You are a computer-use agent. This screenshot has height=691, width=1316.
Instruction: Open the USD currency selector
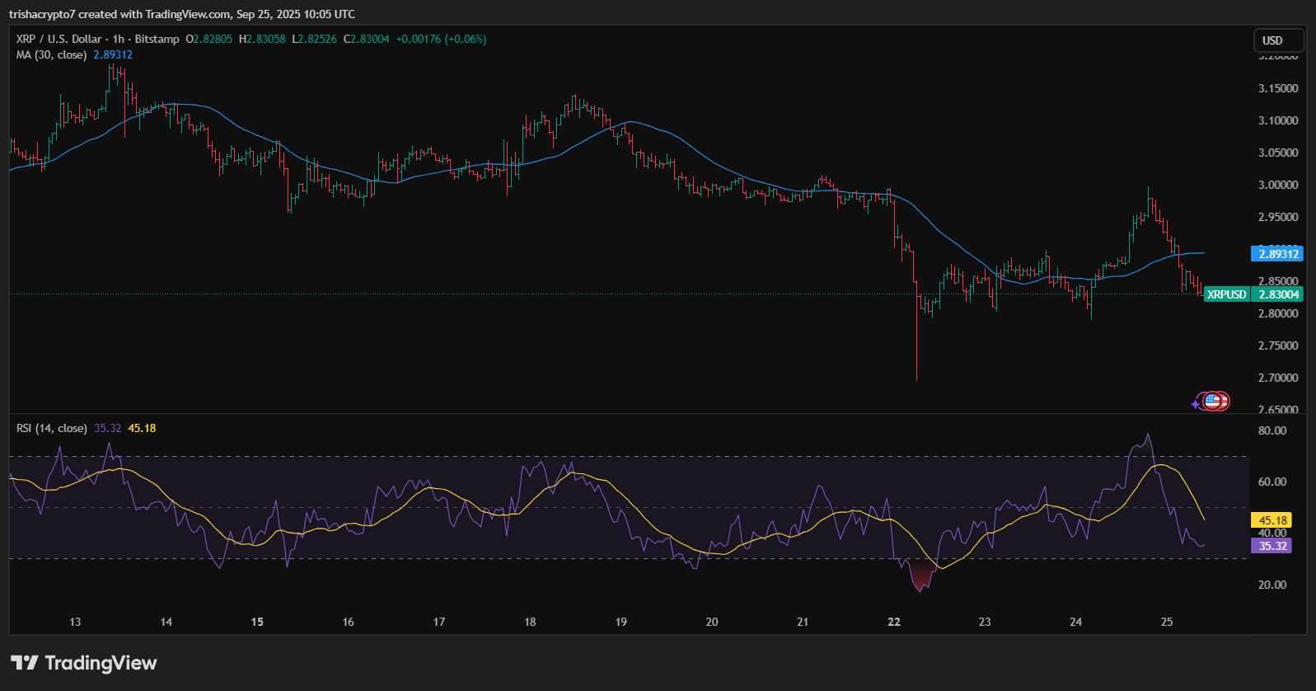point(1277,40)
